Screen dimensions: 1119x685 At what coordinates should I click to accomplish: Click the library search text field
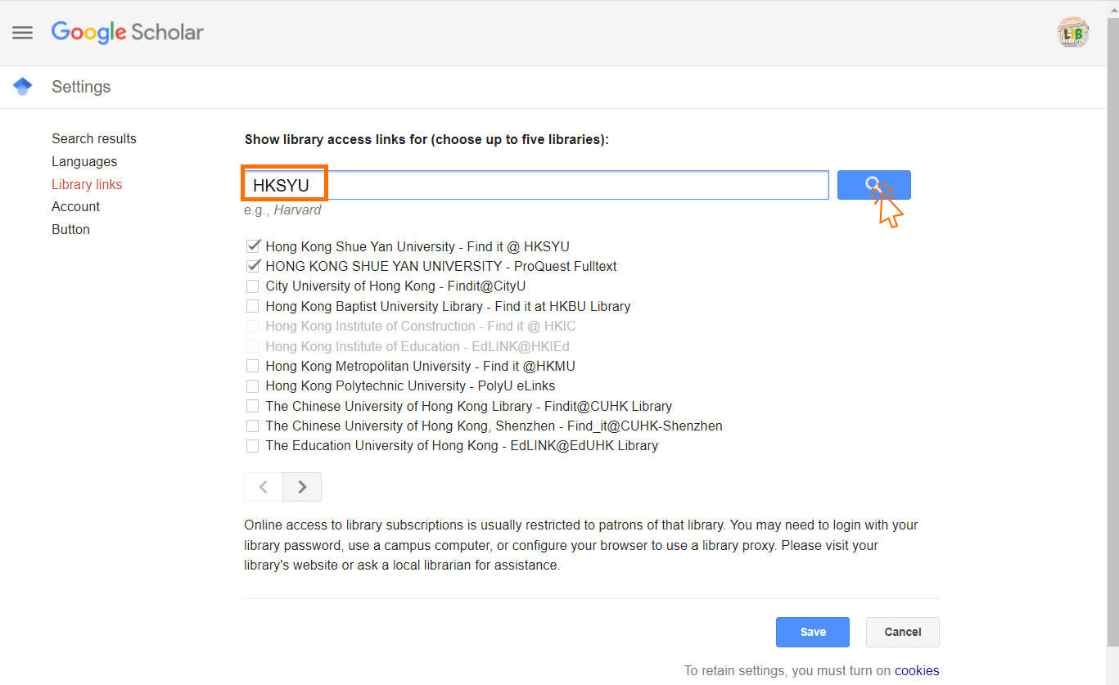click(573, 186)
